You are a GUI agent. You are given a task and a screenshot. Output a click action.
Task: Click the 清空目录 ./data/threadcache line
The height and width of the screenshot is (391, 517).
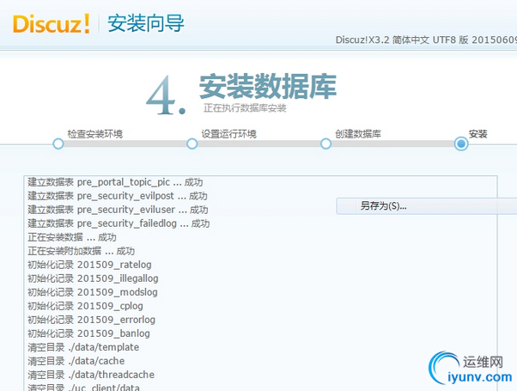click(91, 375)
